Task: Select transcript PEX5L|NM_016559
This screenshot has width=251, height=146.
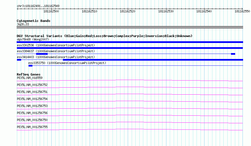Action: point(30,78)
